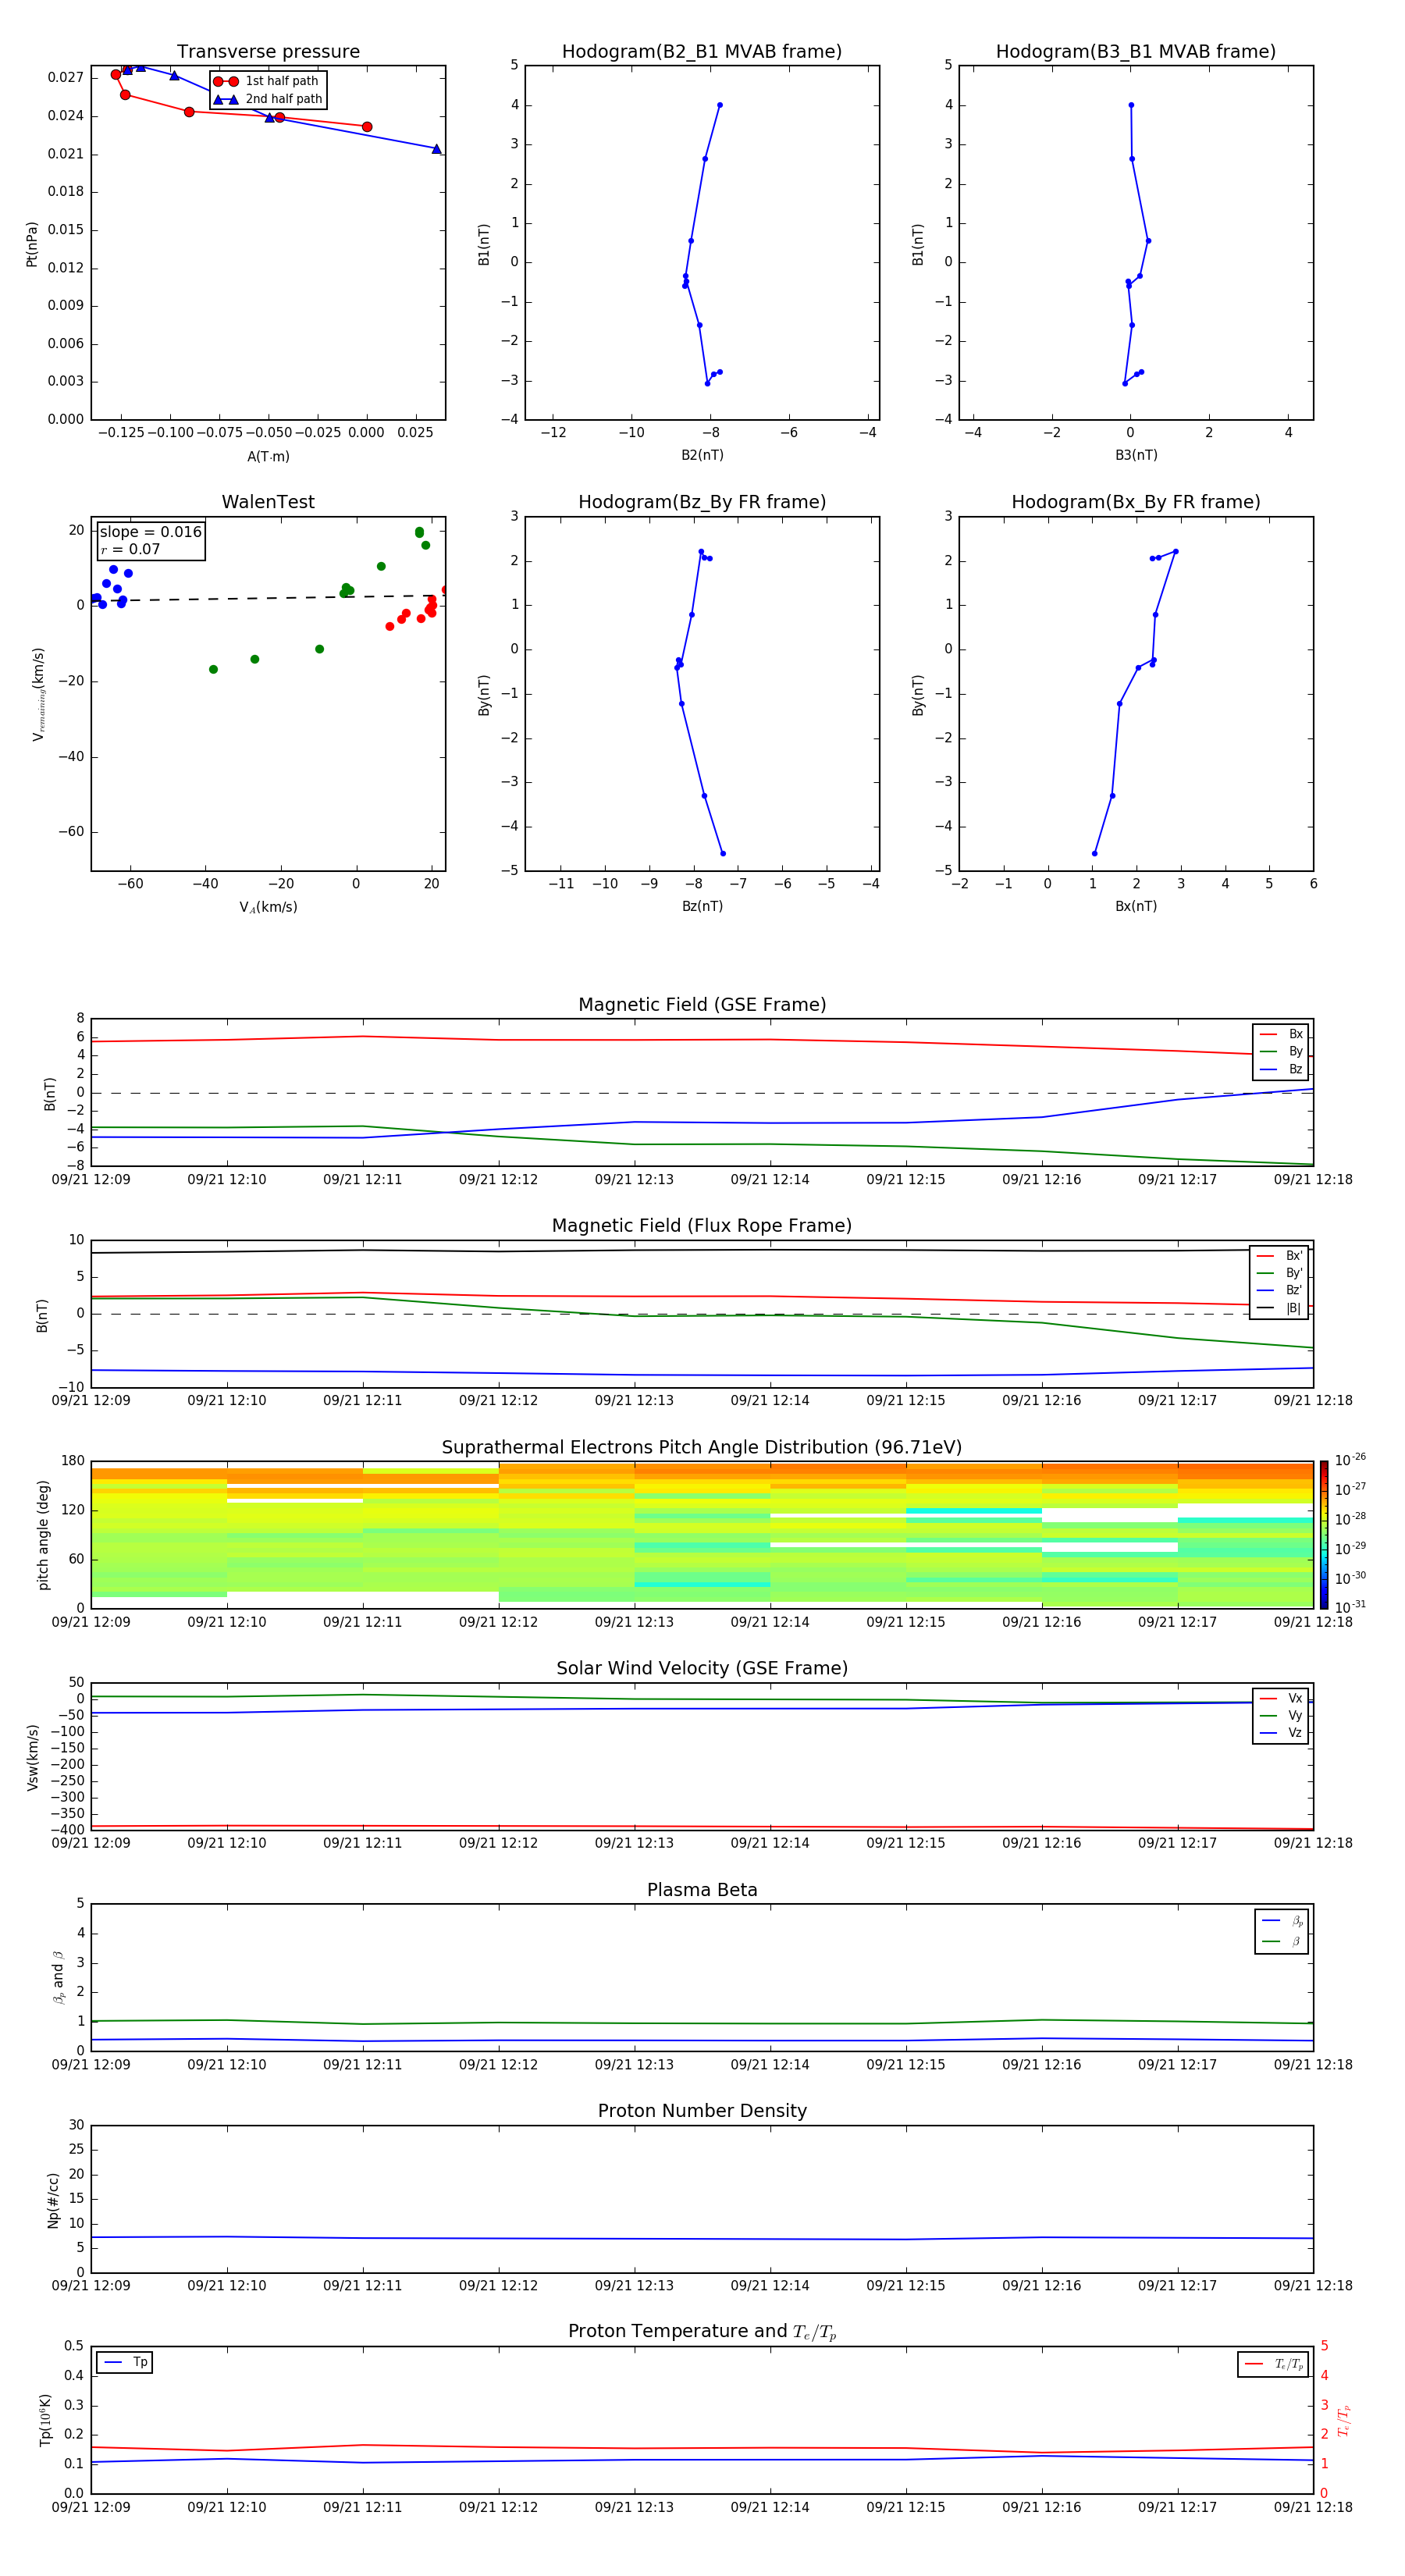The width and height of the screenshot is (1405, 2576).
Task: Select the Tp legend entry
Action: point(125,2362)
